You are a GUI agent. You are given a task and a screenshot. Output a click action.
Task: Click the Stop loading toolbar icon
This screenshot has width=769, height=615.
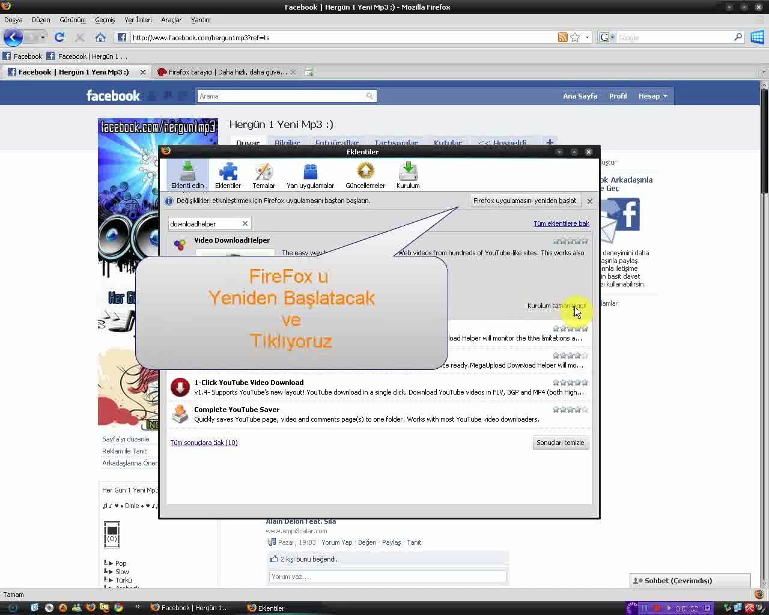[80, 37]
